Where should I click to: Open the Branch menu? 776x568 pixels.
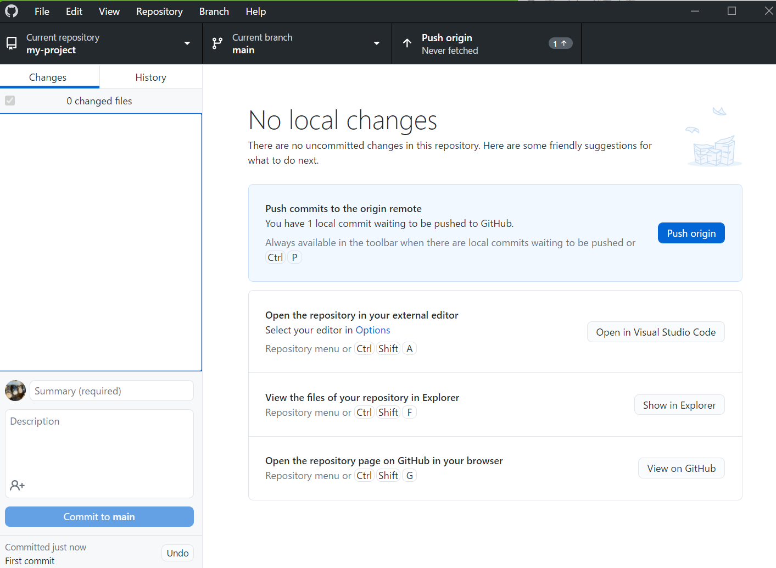point(214,11)
